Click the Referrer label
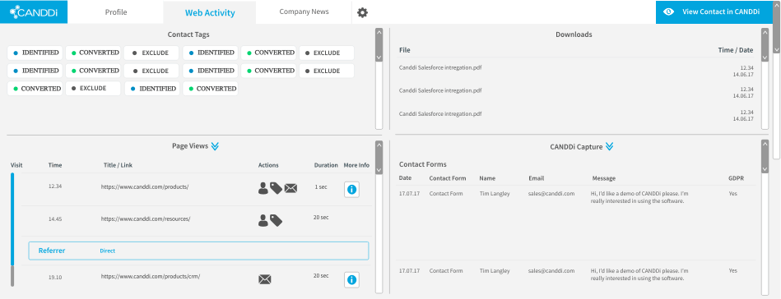The width and height of the screenshot is (781, 299). [52, 251]
